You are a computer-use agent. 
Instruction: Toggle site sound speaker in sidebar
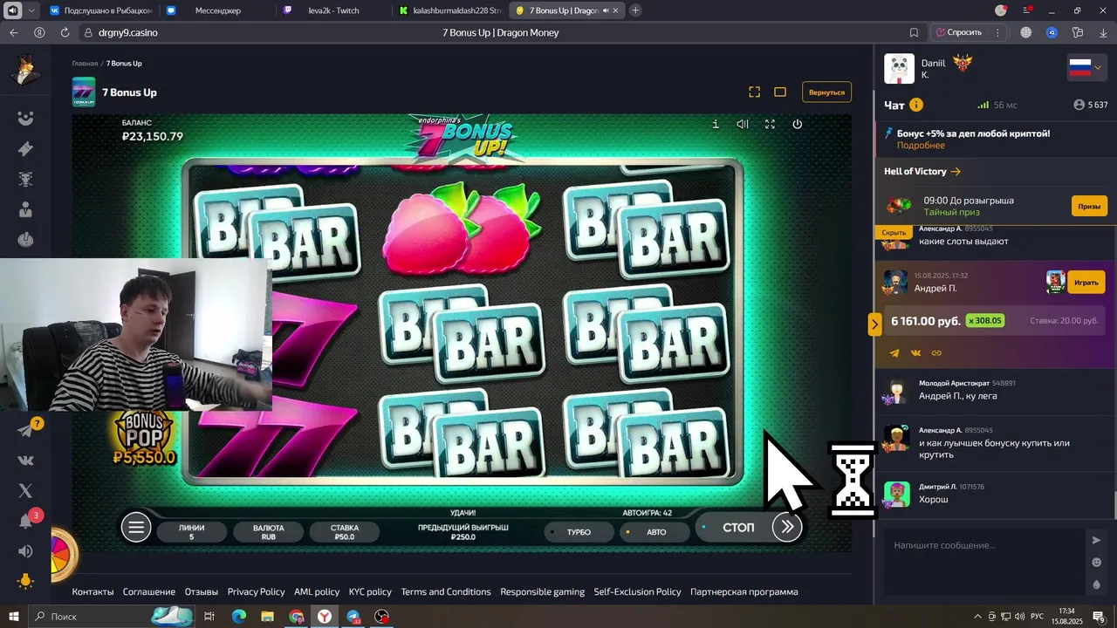point(26,551)
